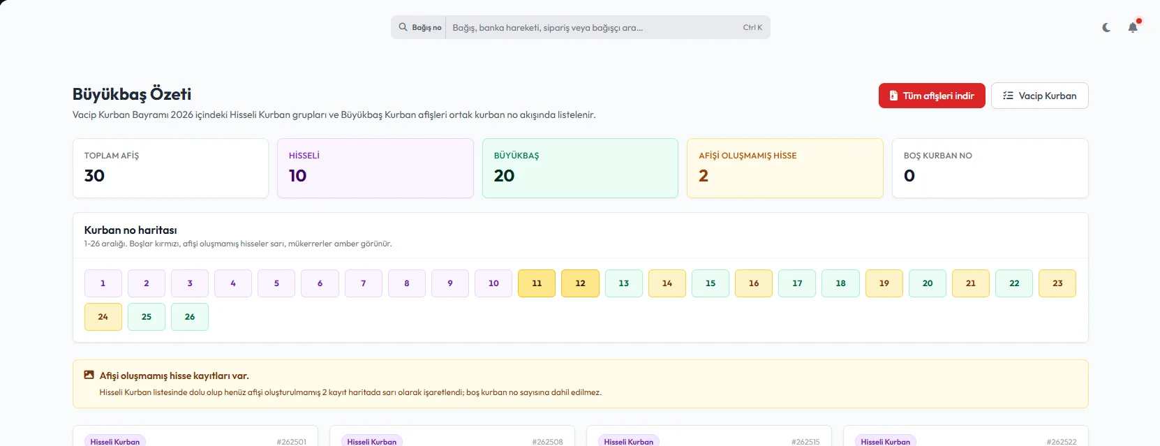Click the 'Kurban no haritası' section title
1160x446 pixels.
pos(131,230)
